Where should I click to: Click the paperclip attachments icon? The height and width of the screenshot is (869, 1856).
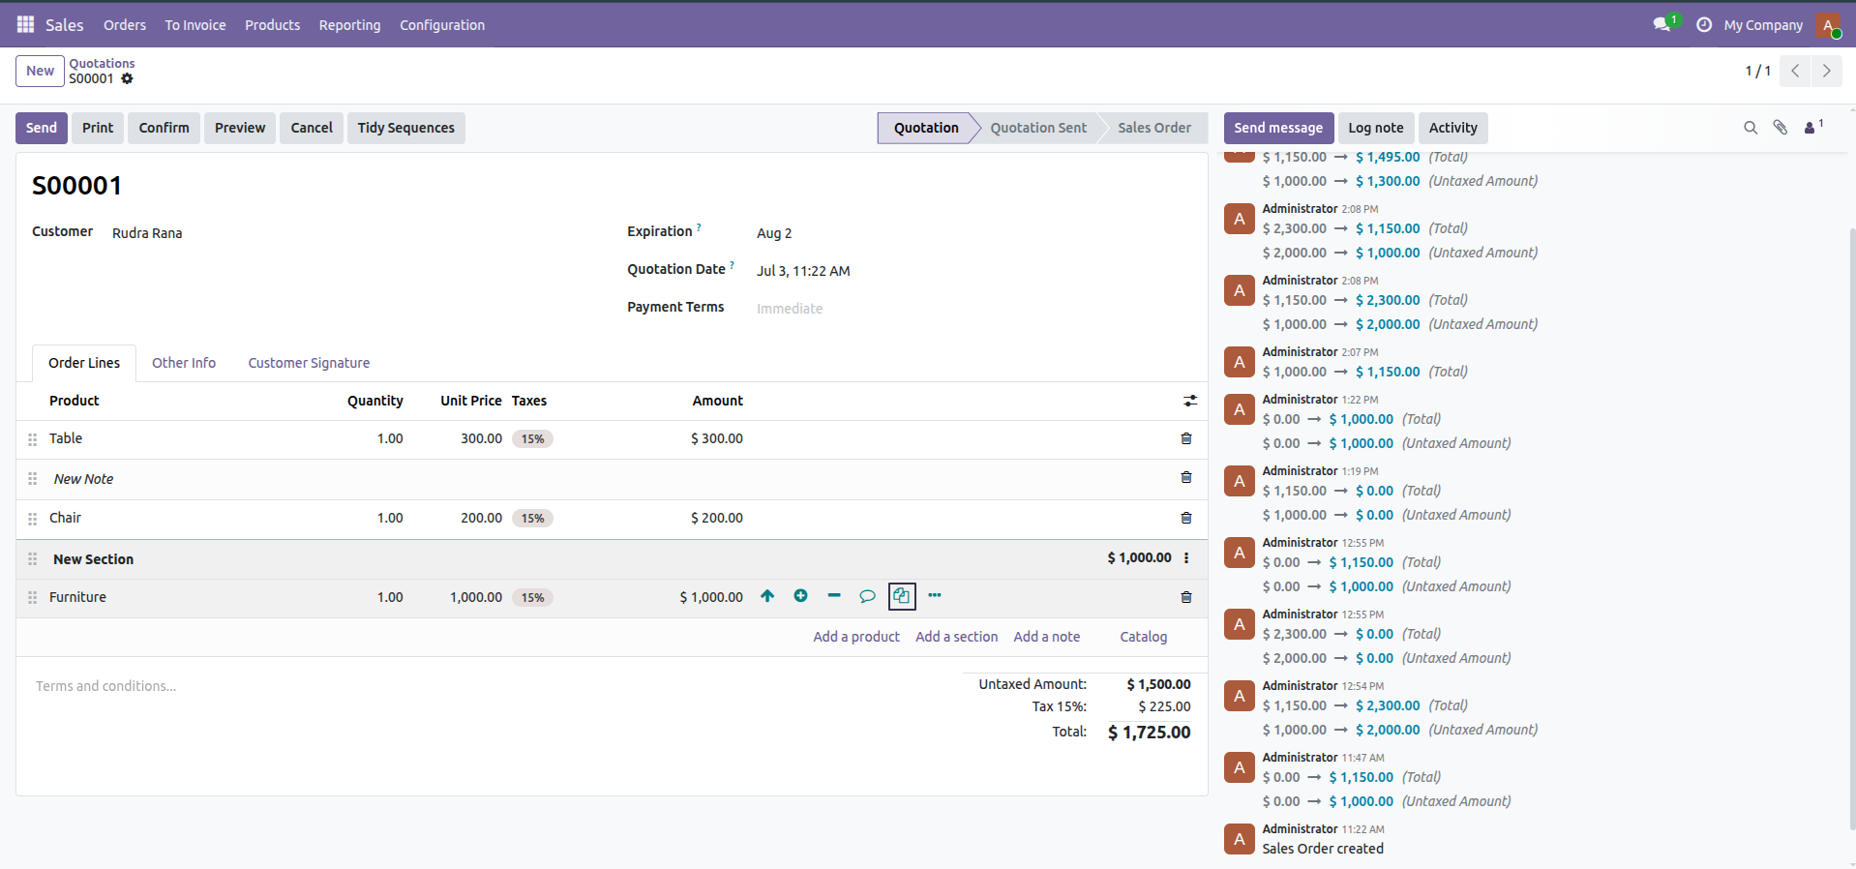tap(1780, 128)
